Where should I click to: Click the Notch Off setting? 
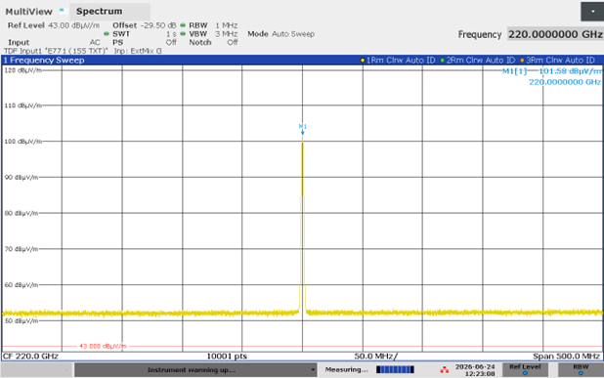point(213,42)
